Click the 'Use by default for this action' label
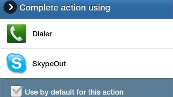Viewport: 173px width, 97px height. 74,92
